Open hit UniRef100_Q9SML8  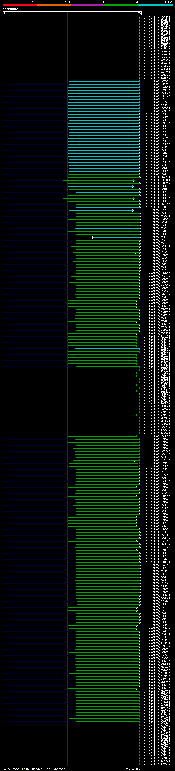point(157,90)
